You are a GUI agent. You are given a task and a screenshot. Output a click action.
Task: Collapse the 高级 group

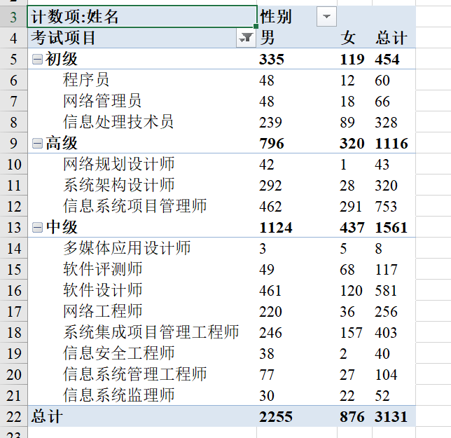pyautogui.click(x=37, y=144)
